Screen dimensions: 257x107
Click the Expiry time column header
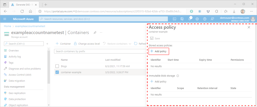(206, 60)
